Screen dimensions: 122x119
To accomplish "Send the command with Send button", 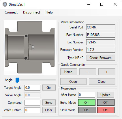I will point(49,103).
